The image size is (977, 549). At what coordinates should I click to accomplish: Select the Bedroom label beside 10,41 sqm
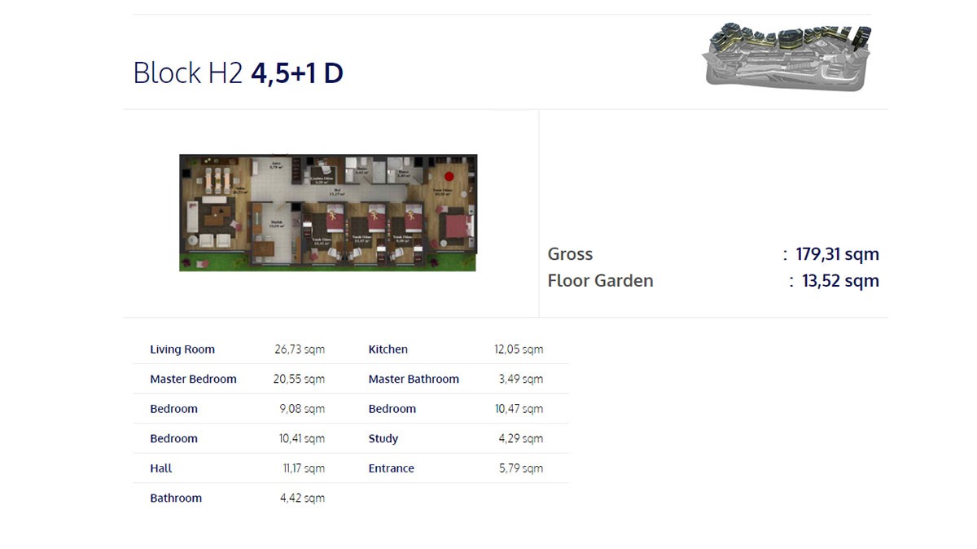[x=173, y=438]
